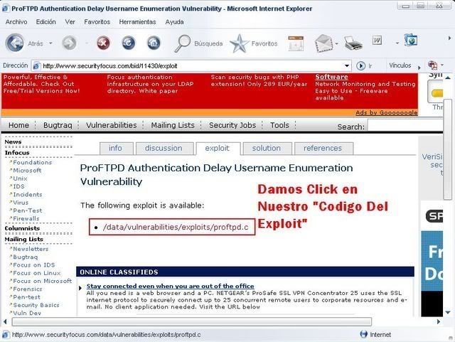This screenshot has width=455, height=342.
Task: Click the Internet zone globe icon
Action: click(363, 334)
